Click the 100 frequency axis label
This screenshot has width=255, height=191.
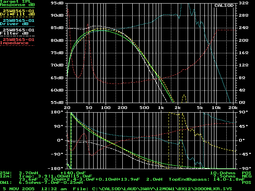pos(105,108)
